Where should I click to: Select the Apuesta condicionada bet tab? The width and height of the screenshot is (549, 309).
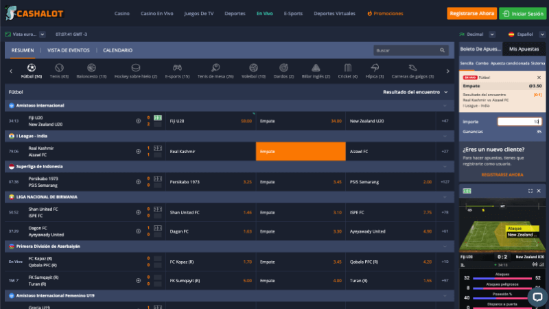point(510,63)
